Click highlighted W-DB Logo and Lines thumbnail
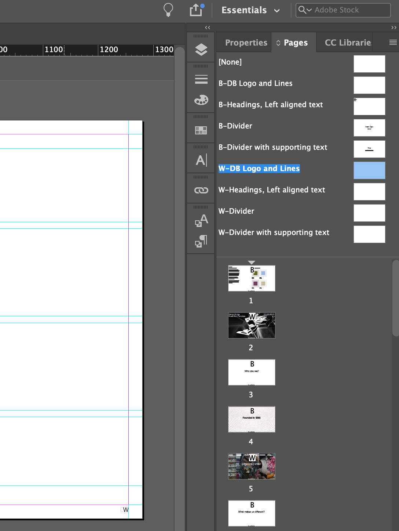The image size is (399, 531). tap(369, 170)
